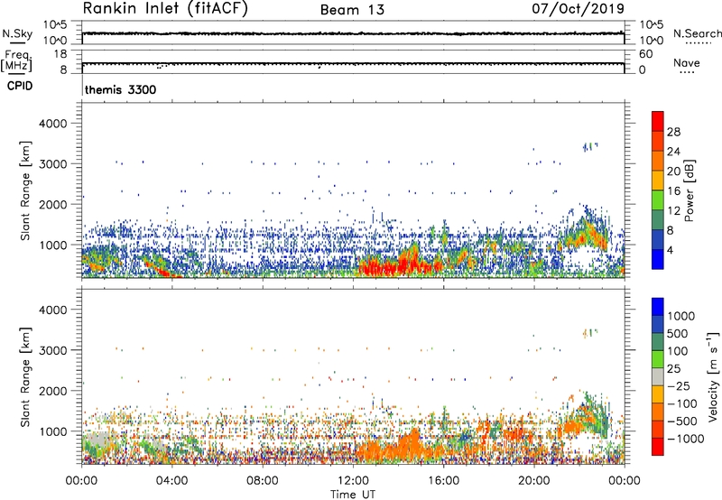Click the power panel 'Slant Range [km]' label

click(25, 190)
